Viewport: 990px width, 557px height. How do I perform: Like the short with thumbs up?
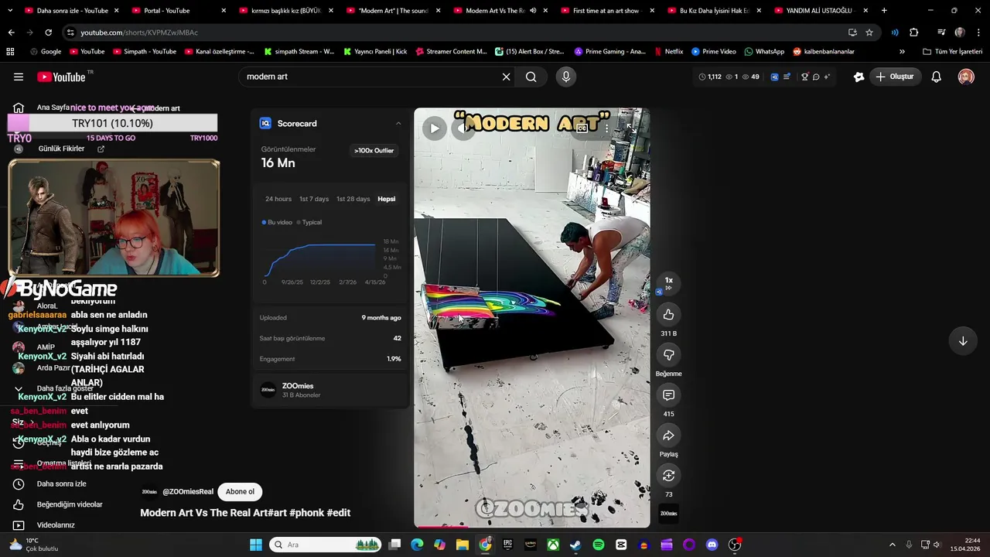[668, 315]
